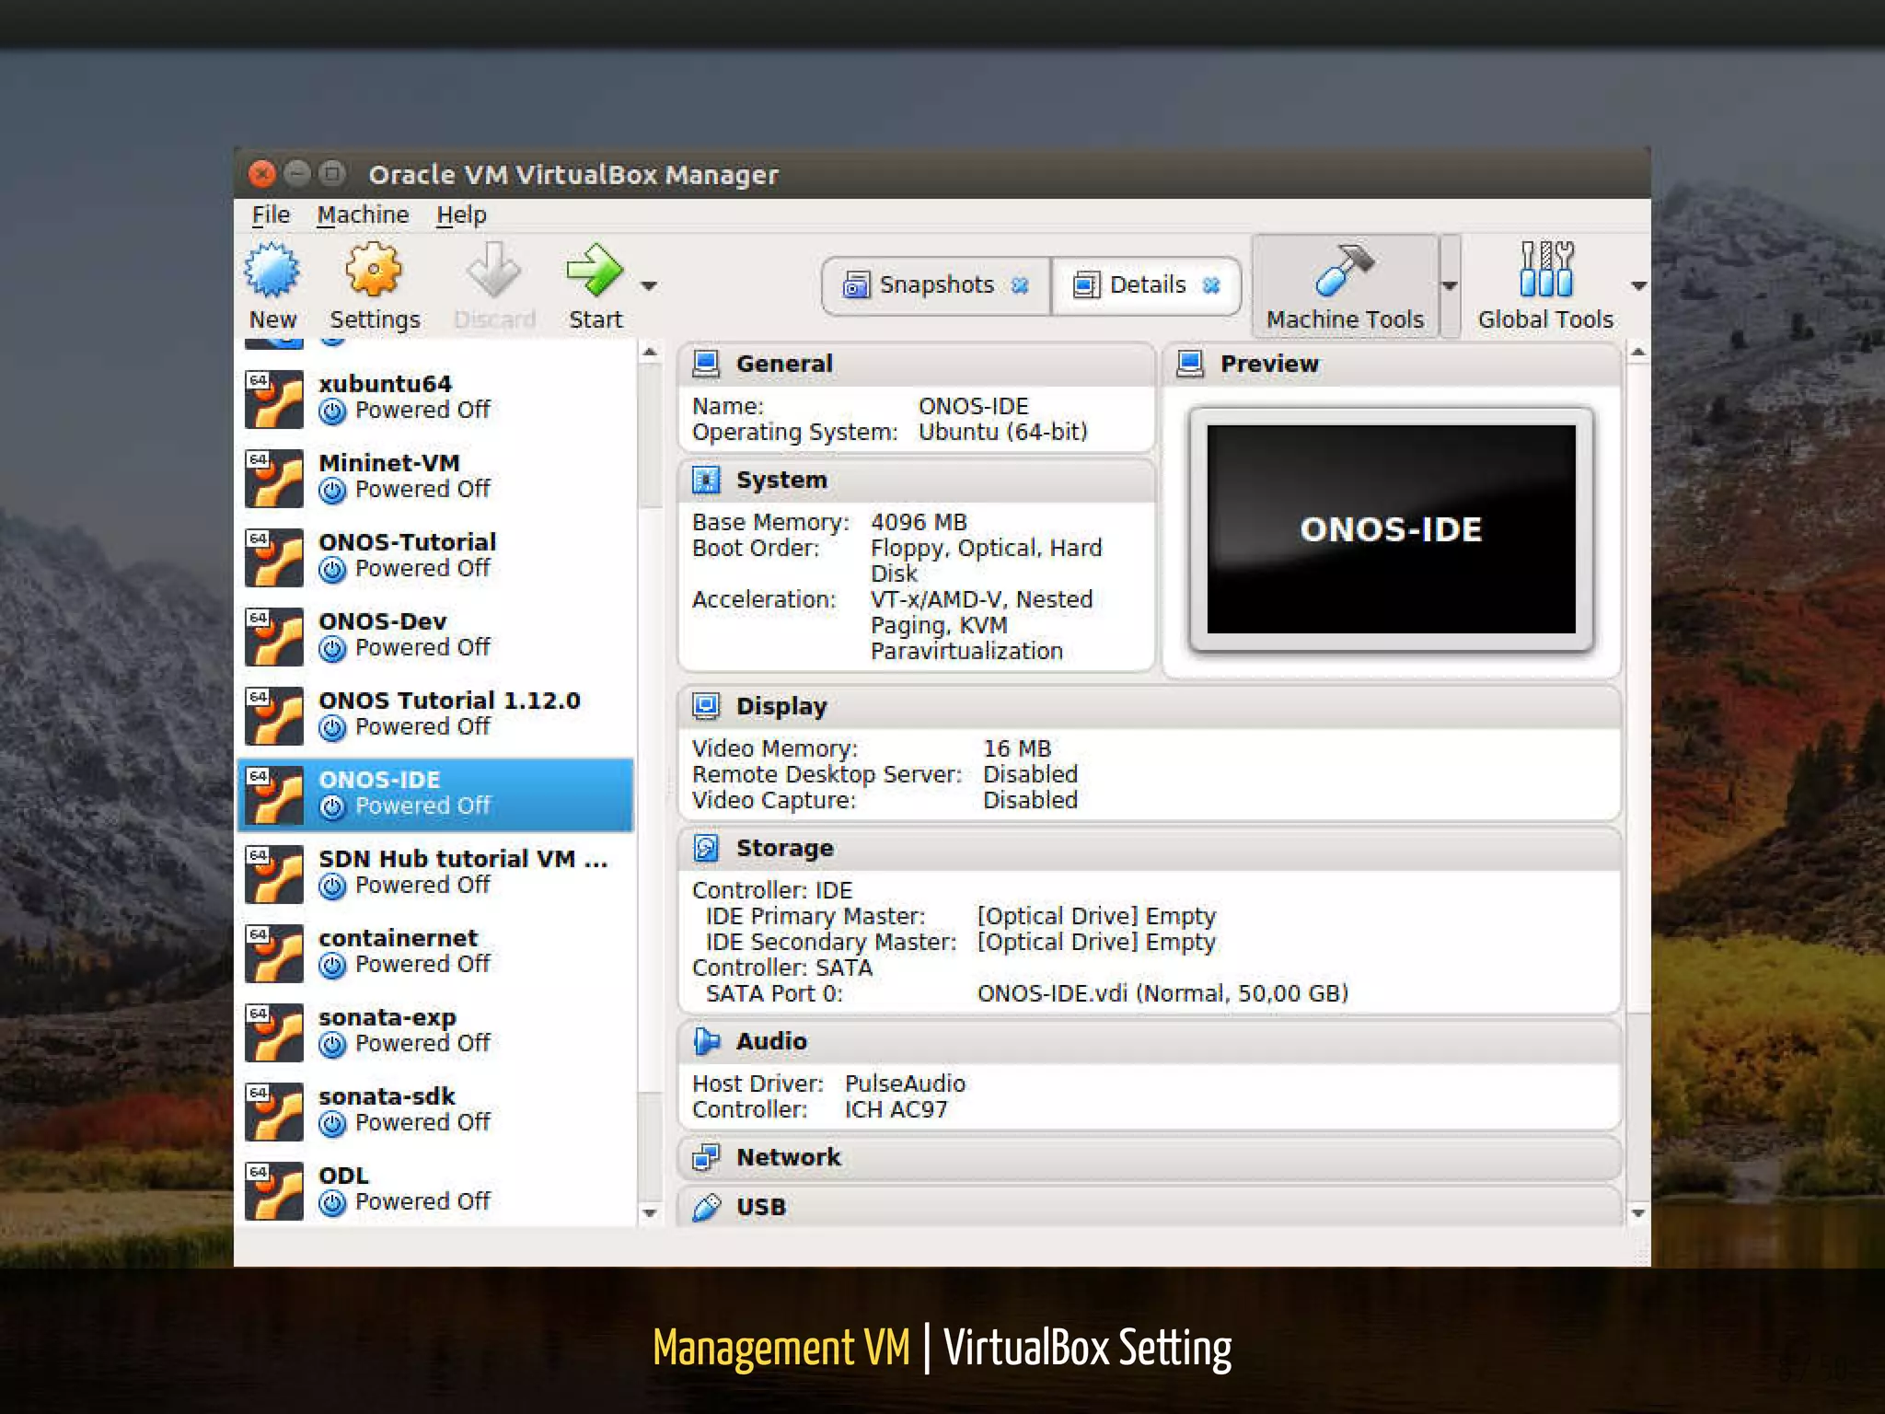Close the VirtualBox Manager window
Viewport: 1885px width, 1414px height.
[x=262, y=173]
